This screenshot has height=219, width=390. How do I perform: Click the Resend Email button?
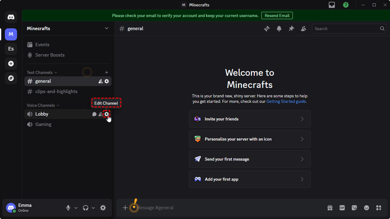point(277,16)
